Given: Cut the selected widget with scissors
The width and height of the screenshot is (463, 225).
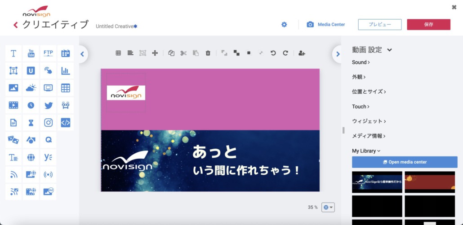Looking at the screenshot, I should 183,53.
